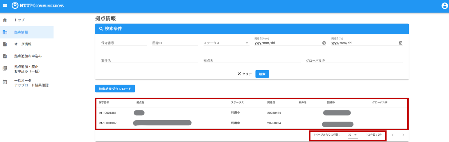Click the ステータス column header

coord(237,103)
